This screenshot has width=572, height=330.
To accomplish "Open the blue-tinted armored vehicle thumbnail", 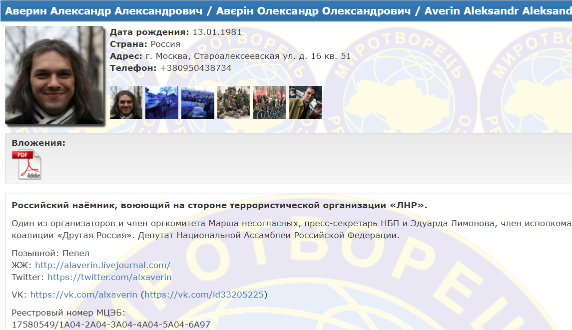I will click(x=161, y=102).
